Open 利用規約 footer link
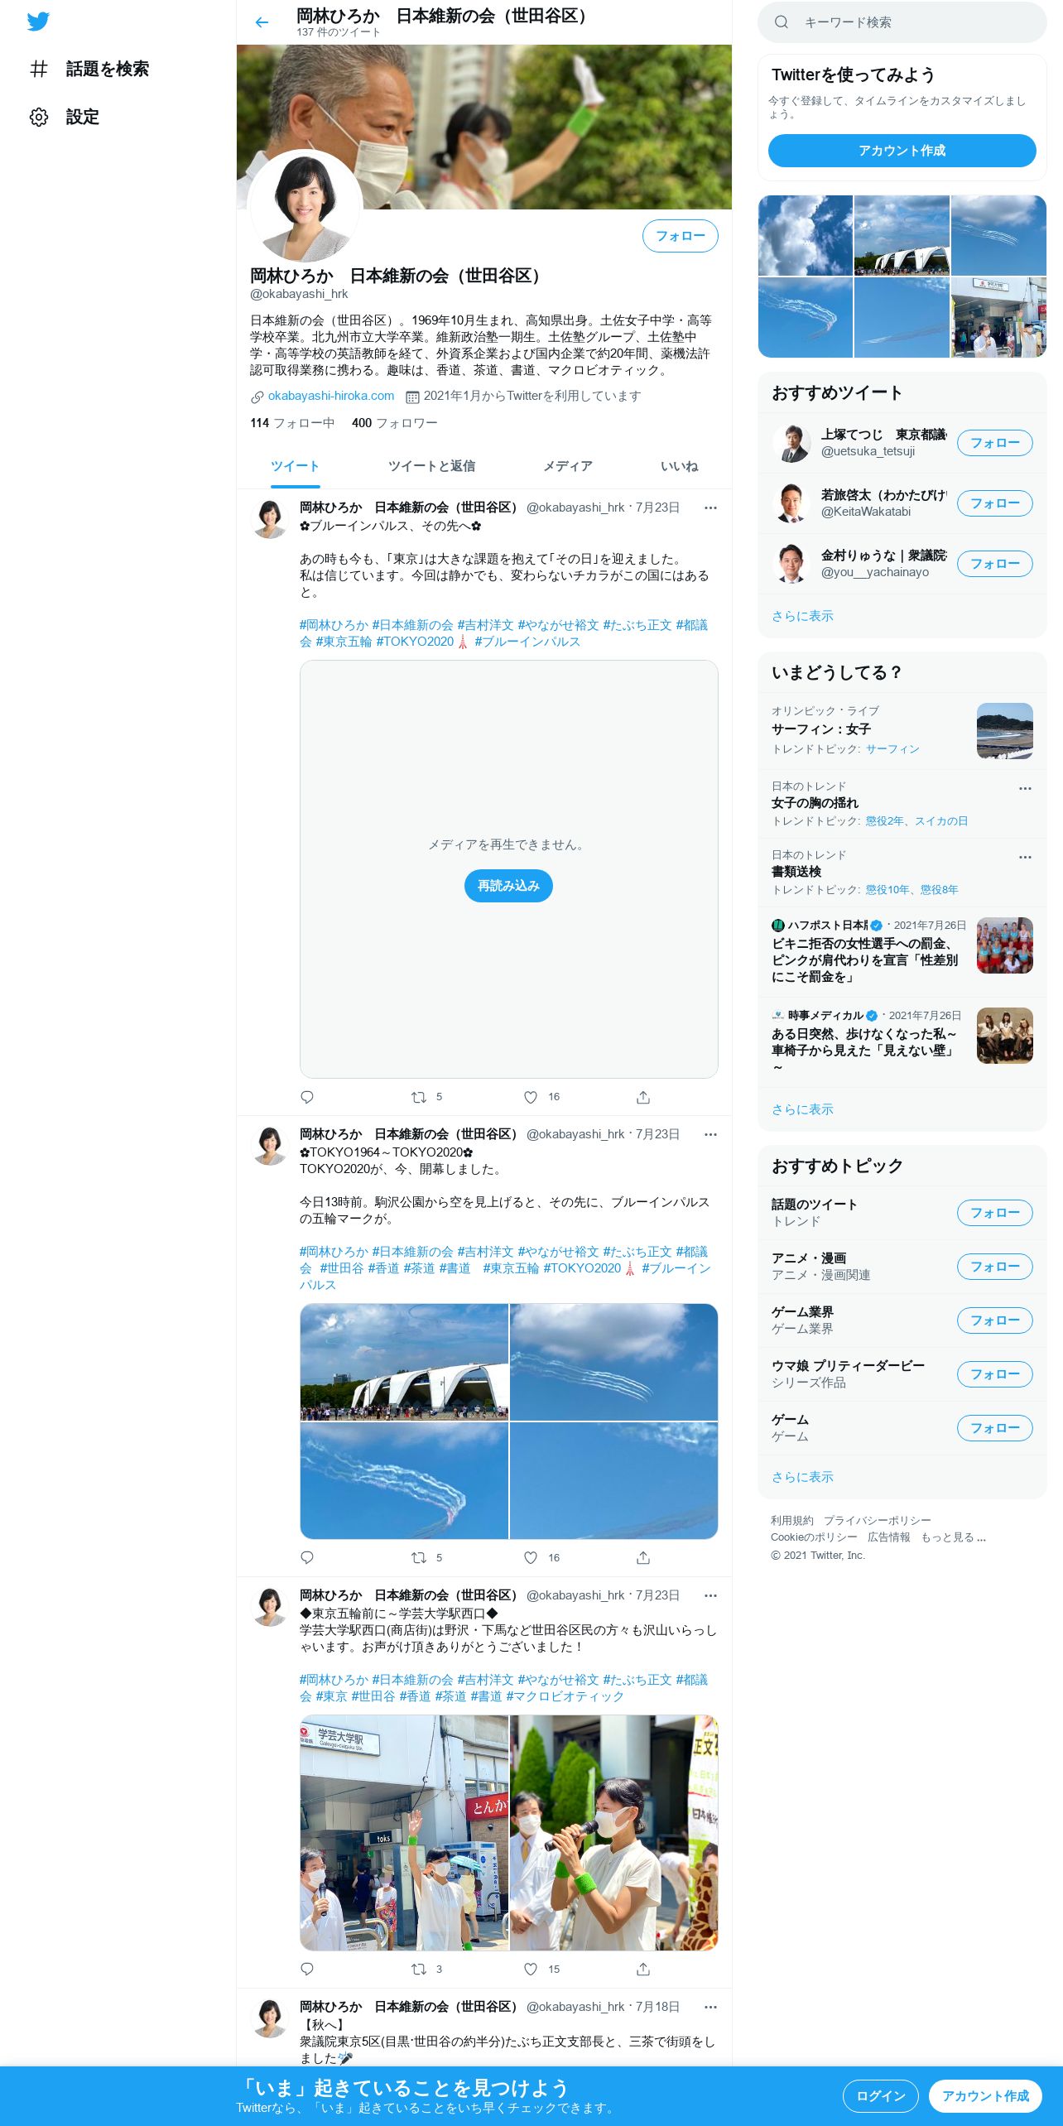The width and height of the screenshot is (1063, 2126). tap(791, 1521)
